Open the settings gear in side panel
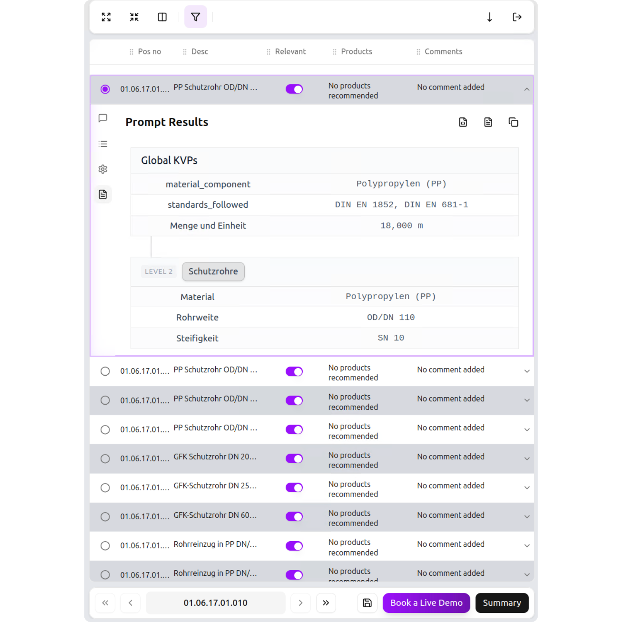Screen dimensions: 622x622 (103, 169)
